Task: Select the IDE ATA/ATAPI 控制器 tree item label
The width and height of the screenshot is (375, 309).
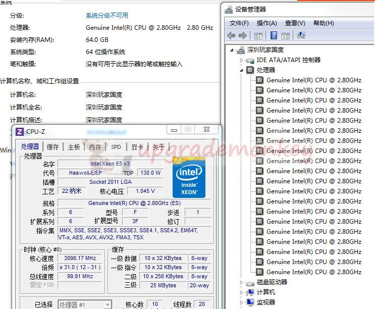Action: pos(289,60)
